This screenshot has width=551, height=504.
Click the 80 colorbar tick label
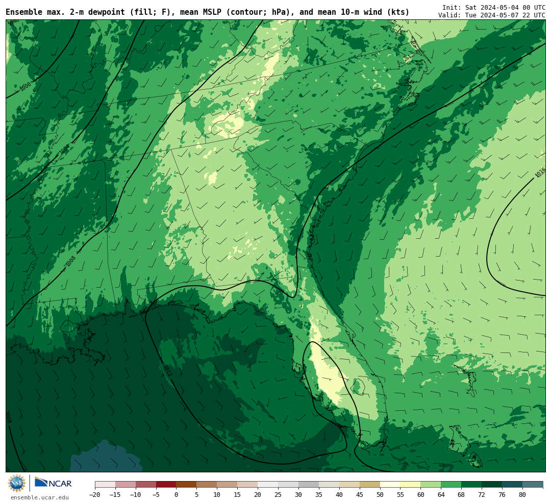point(522,494)
